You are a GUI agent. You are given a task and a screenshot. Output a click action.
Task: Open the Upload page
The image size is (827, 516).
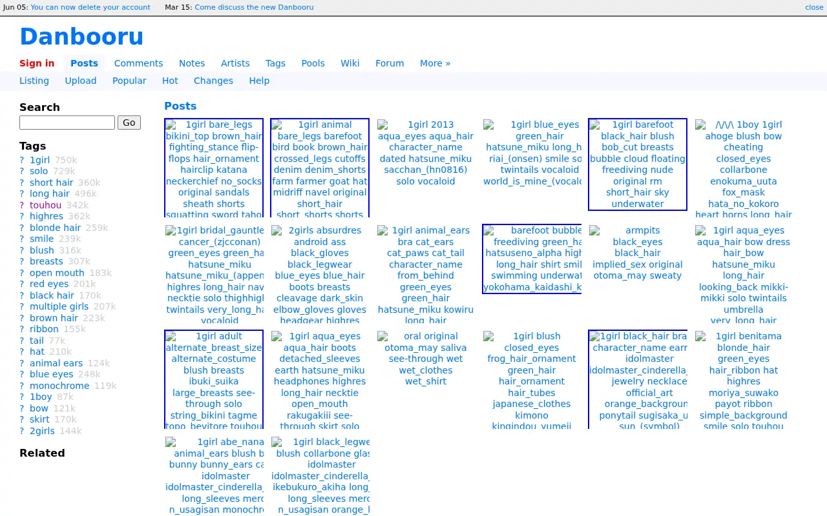click(81, 81)
